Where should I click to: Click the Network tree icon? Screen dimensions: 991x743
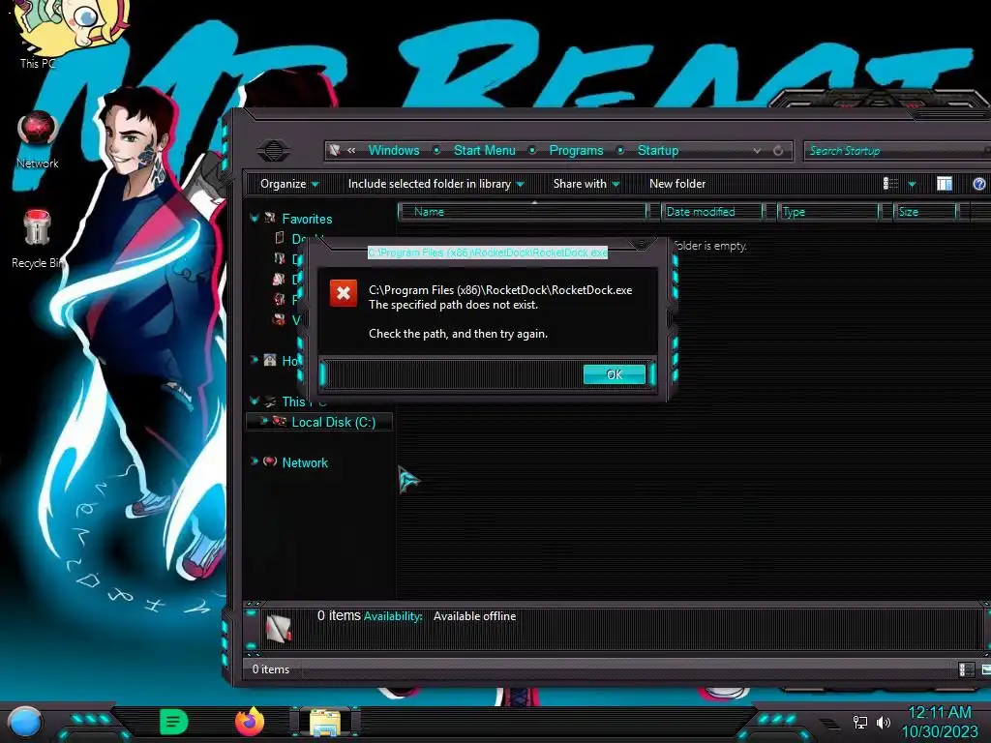270,461
